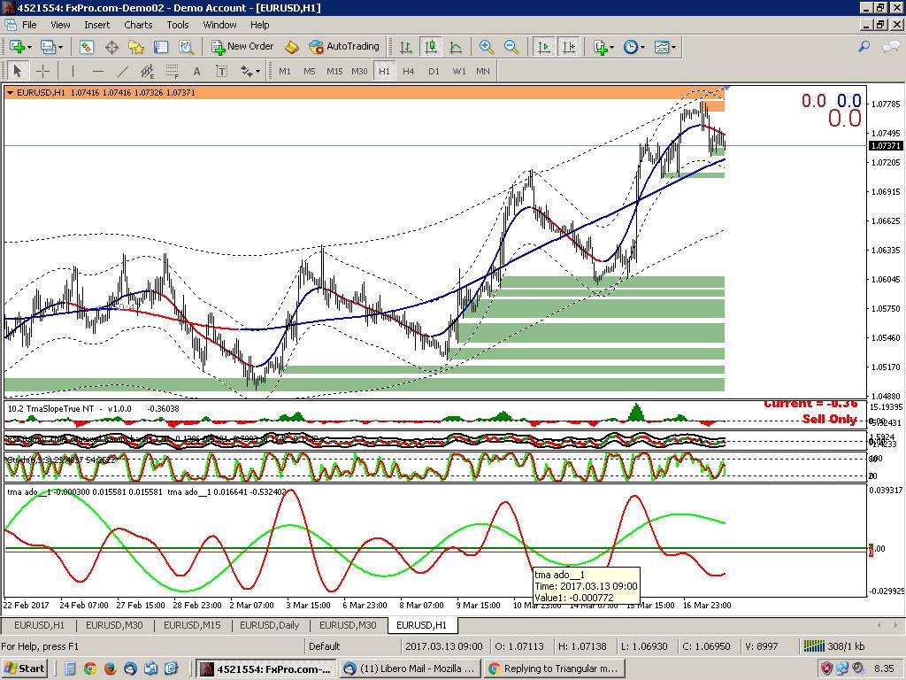Select the Crosshair tool
906x680 pixels.
click(x=42, y=71)
